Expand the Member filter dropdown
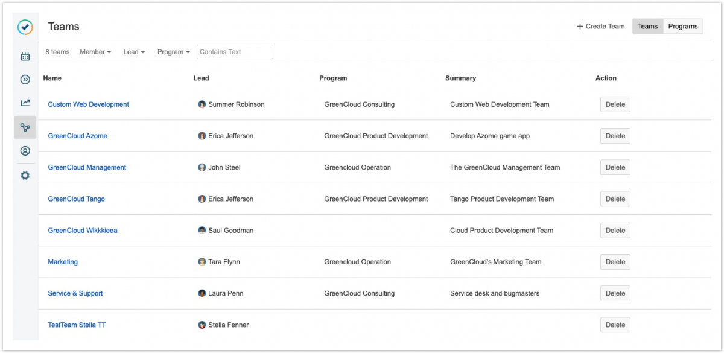This screenshot has width=724, height=353. pyautogui.click(x=95, y=52)
